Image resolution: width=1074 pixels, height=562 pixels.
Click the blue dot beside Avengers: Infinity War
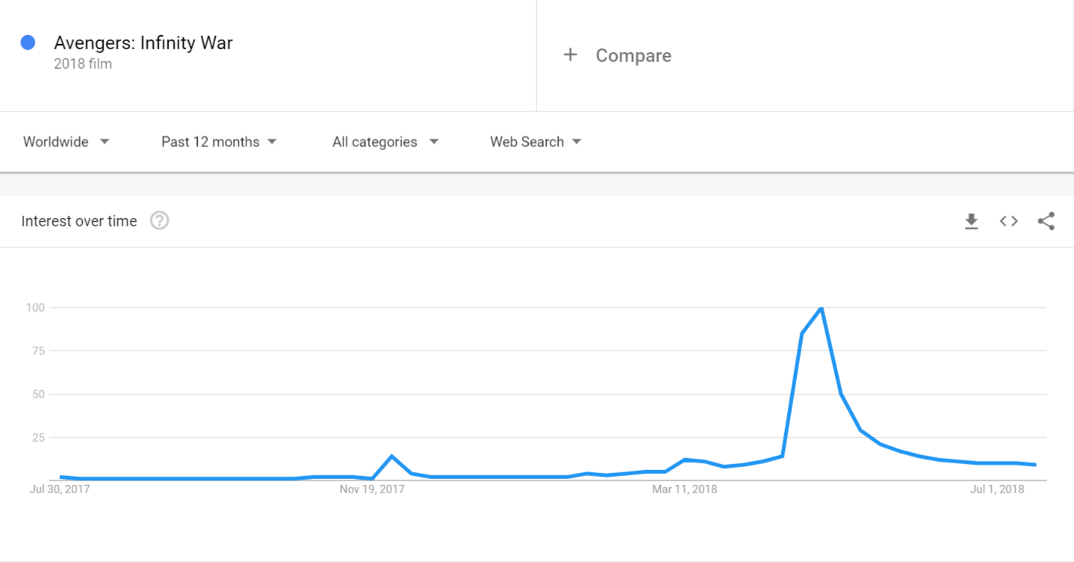[28, 43]
